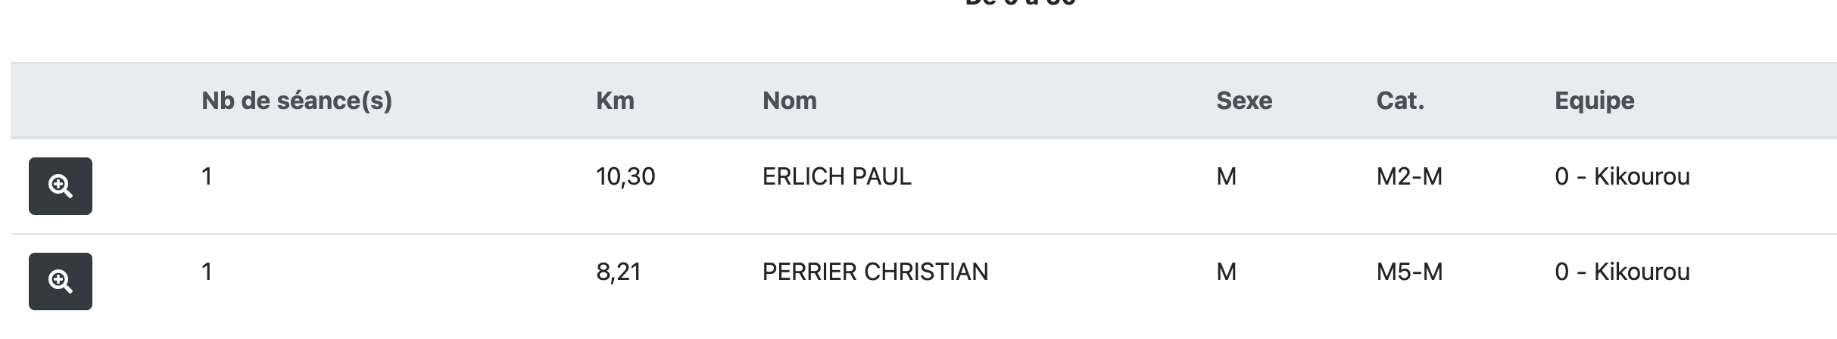
Task: Click Kikourou team in ERLICH PAUL row
Action: click(1622, 177)
